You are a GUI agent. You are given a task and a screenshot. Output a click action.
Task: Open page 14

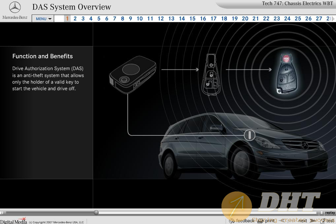point(182,19)
